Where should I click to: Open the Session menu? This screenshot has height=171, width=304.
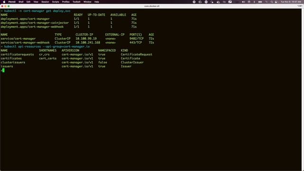coord(45,2)
